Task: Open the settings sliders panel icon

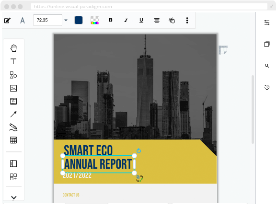Action: click(267, 23)
